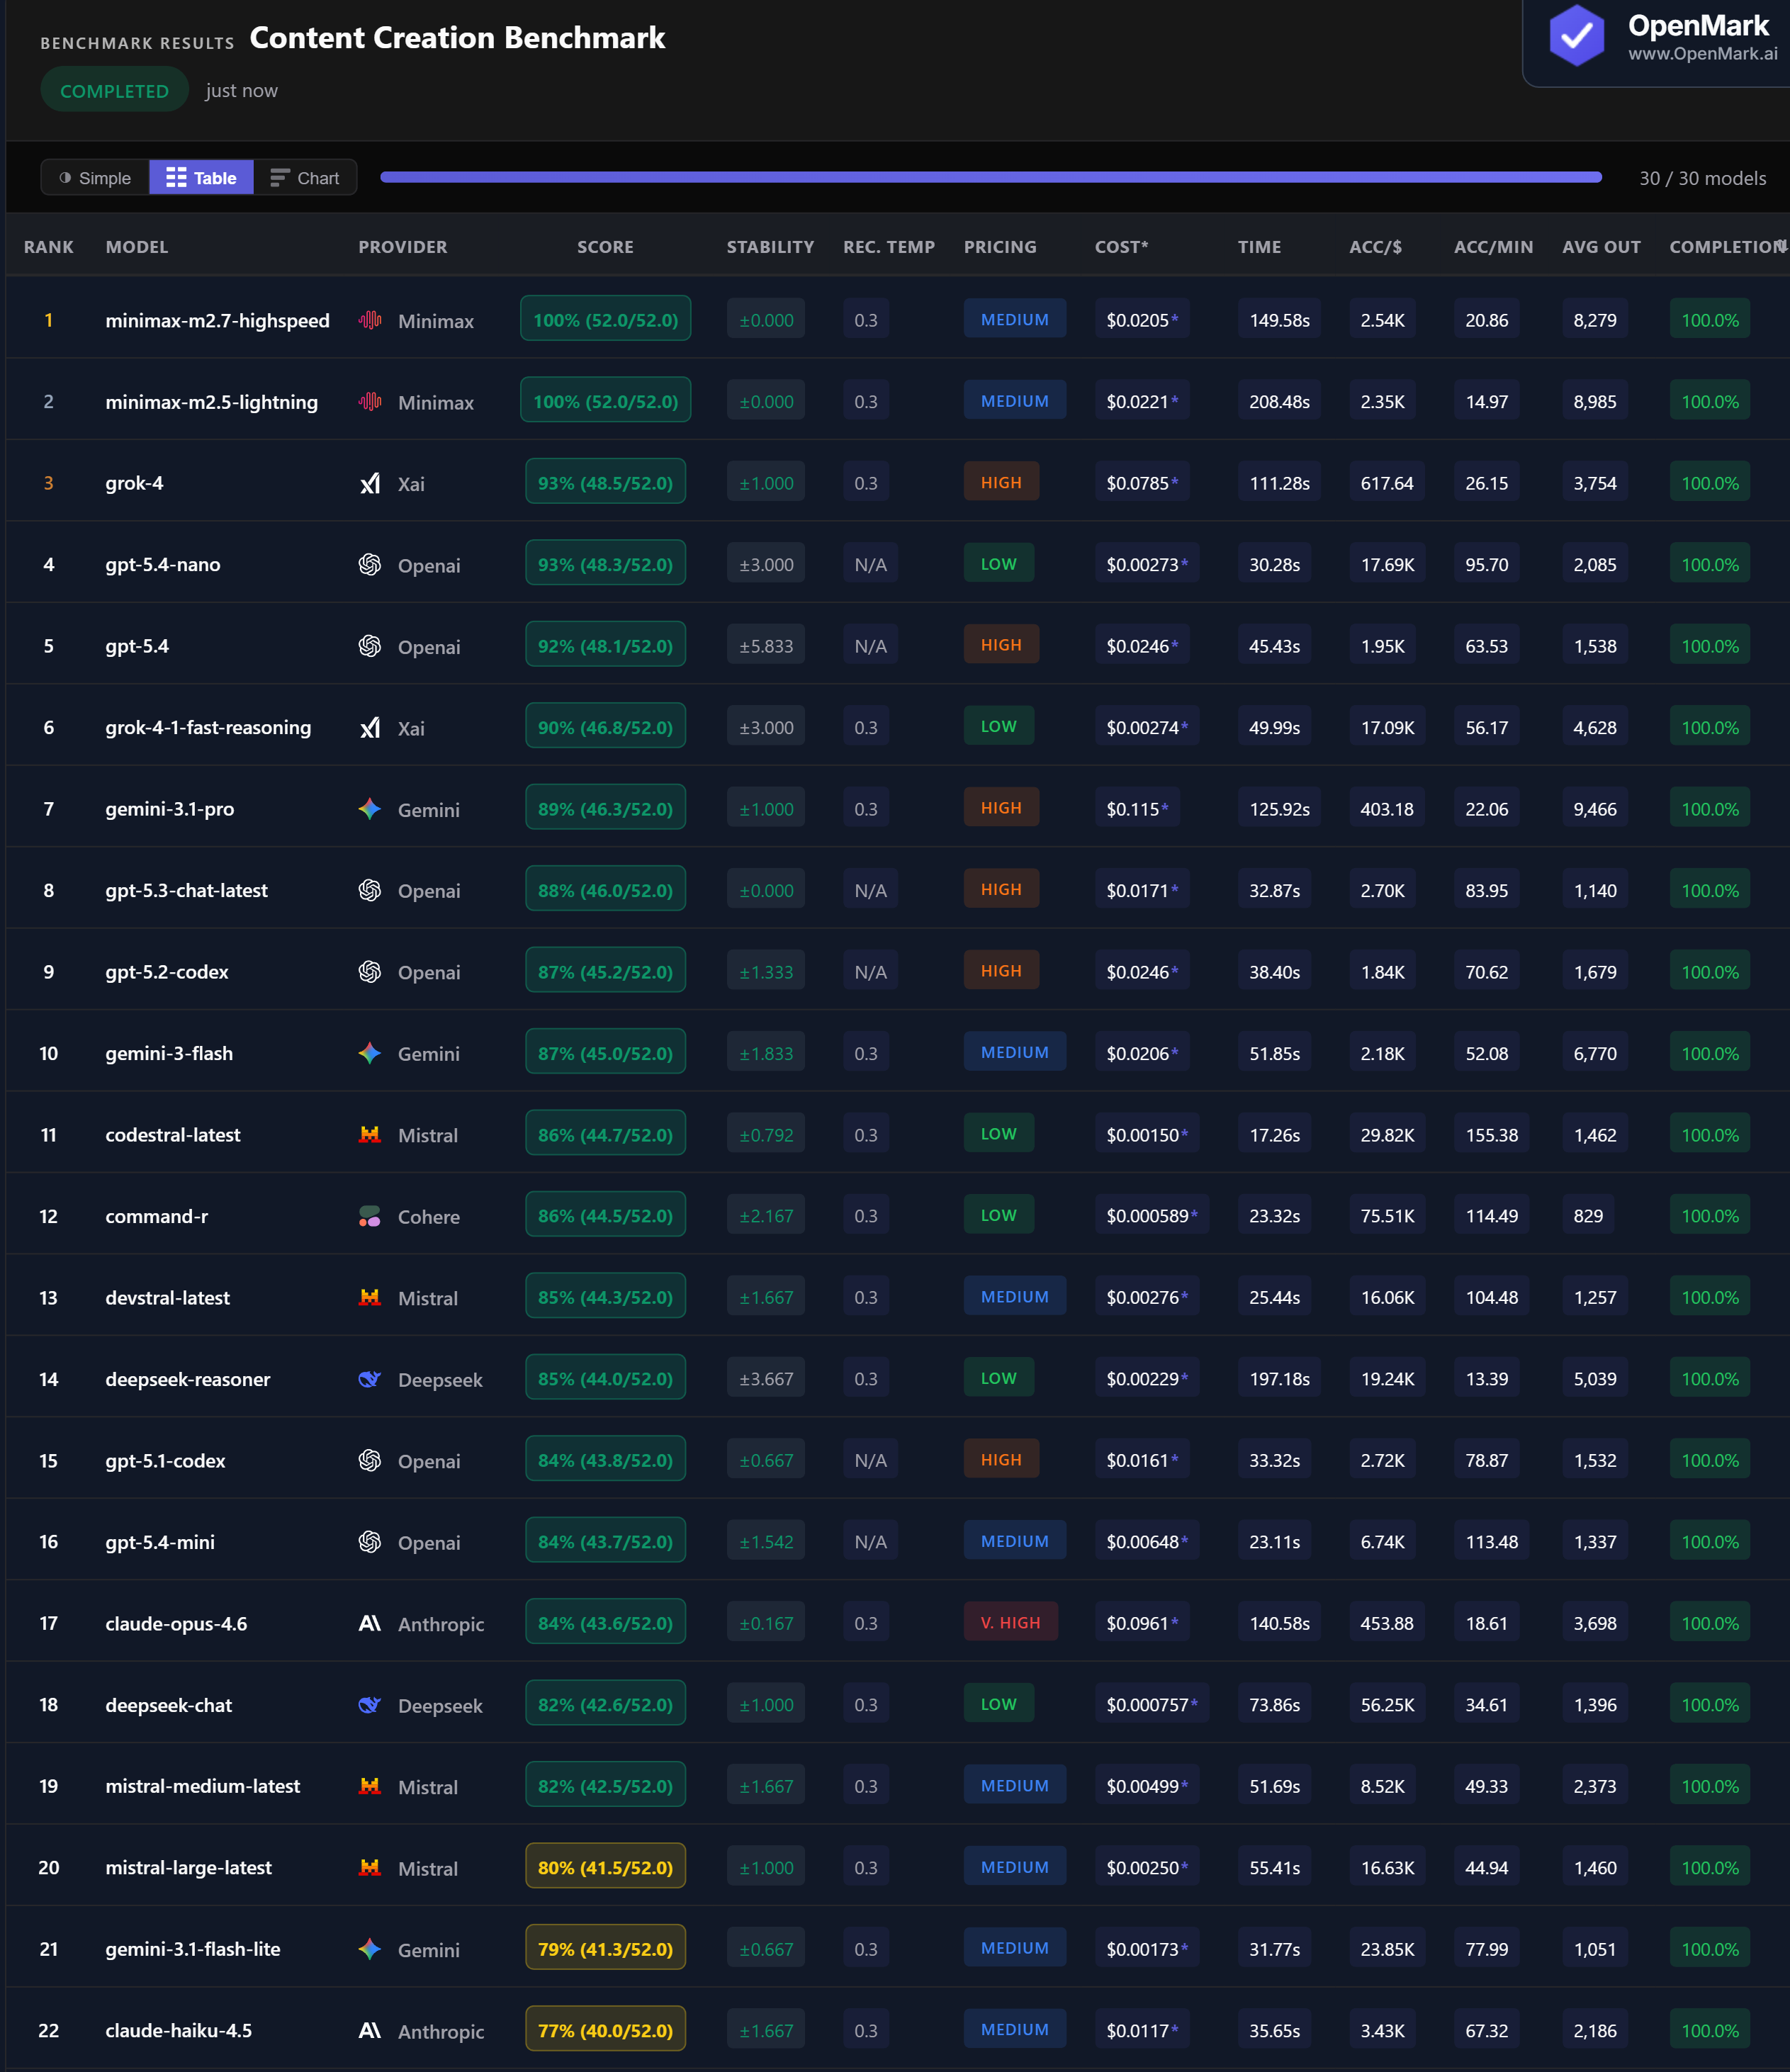Sort table by COST column header
Screen dimensions: 1790x2072
1121,247
